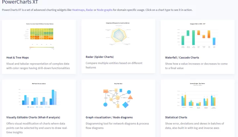Open Graph visualization / Node diagrams title
238x137 pixels.
[x=109, y=117]
